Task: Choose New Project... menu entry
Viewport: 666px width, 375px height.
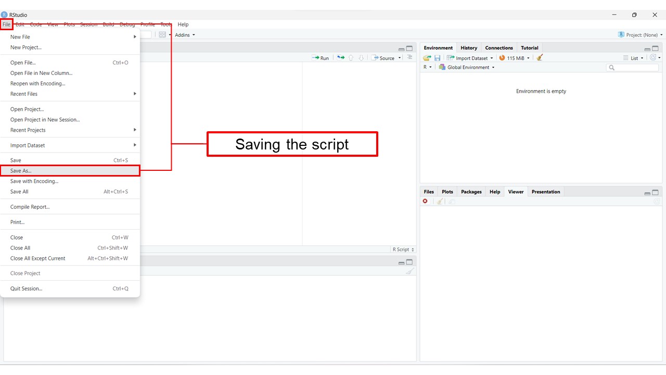Action: 70,47
